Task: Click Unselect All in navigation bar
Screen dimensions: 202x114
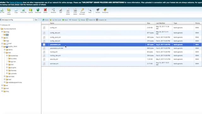Action: click(101, 20)
